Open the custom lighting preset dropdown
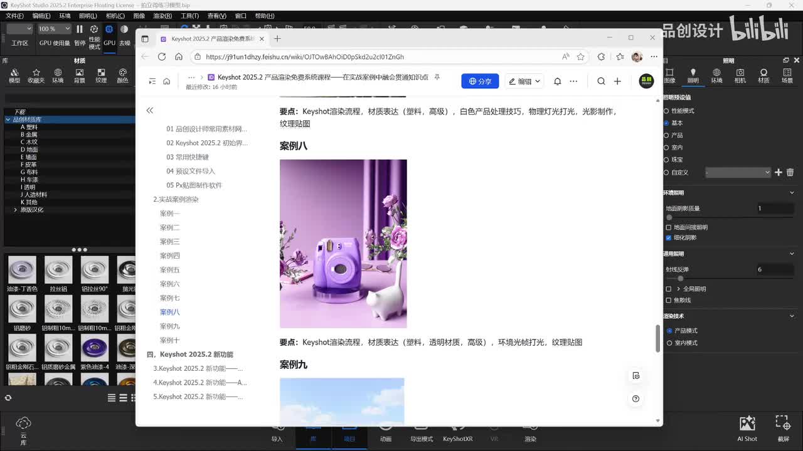803x451 pixels. coord(738,172)
